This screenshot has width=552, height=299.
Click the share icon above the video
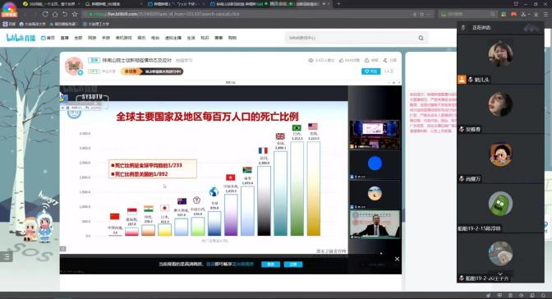pos(385,60)
